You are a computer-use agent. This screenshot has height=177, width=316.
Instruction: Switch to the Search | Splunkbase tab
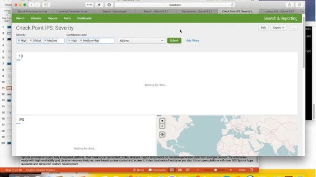pyautogui.click(x=115, y=11)
